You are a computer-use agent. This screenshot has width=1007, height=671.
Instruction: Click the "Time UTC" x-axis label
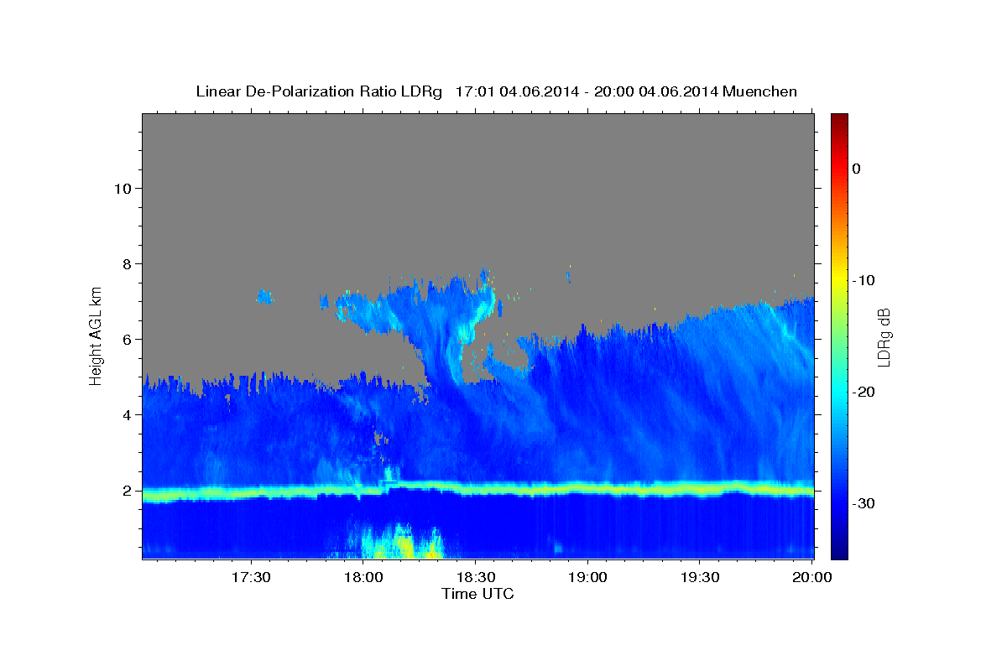(x=477, y=594)
